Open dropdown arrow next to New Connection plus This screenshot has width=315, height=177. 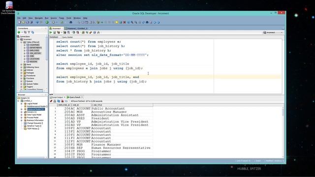pyautogui.click(x=22, y=32)
